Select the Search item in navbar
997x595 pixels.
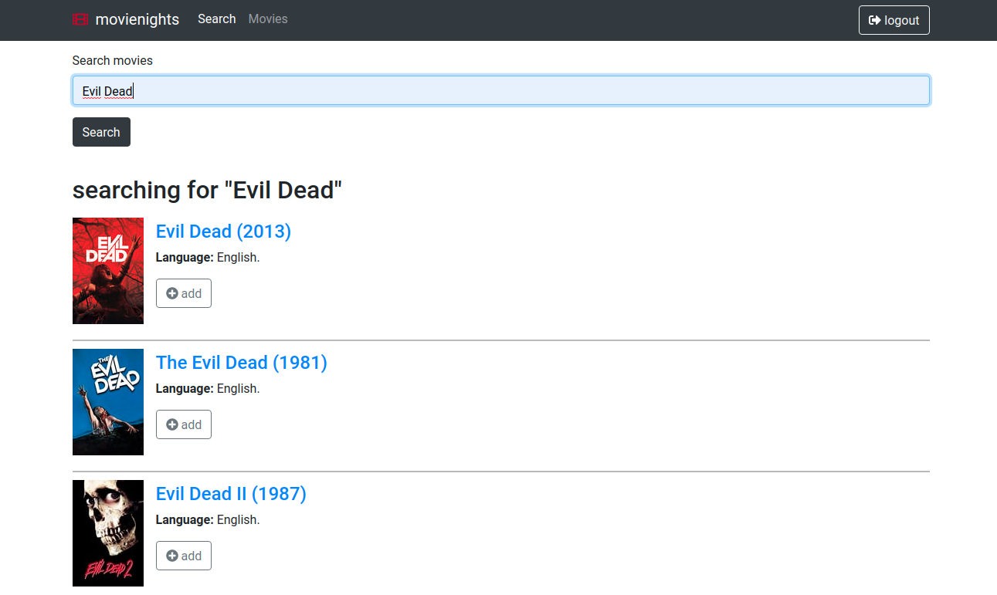click(x=216, y=19)
